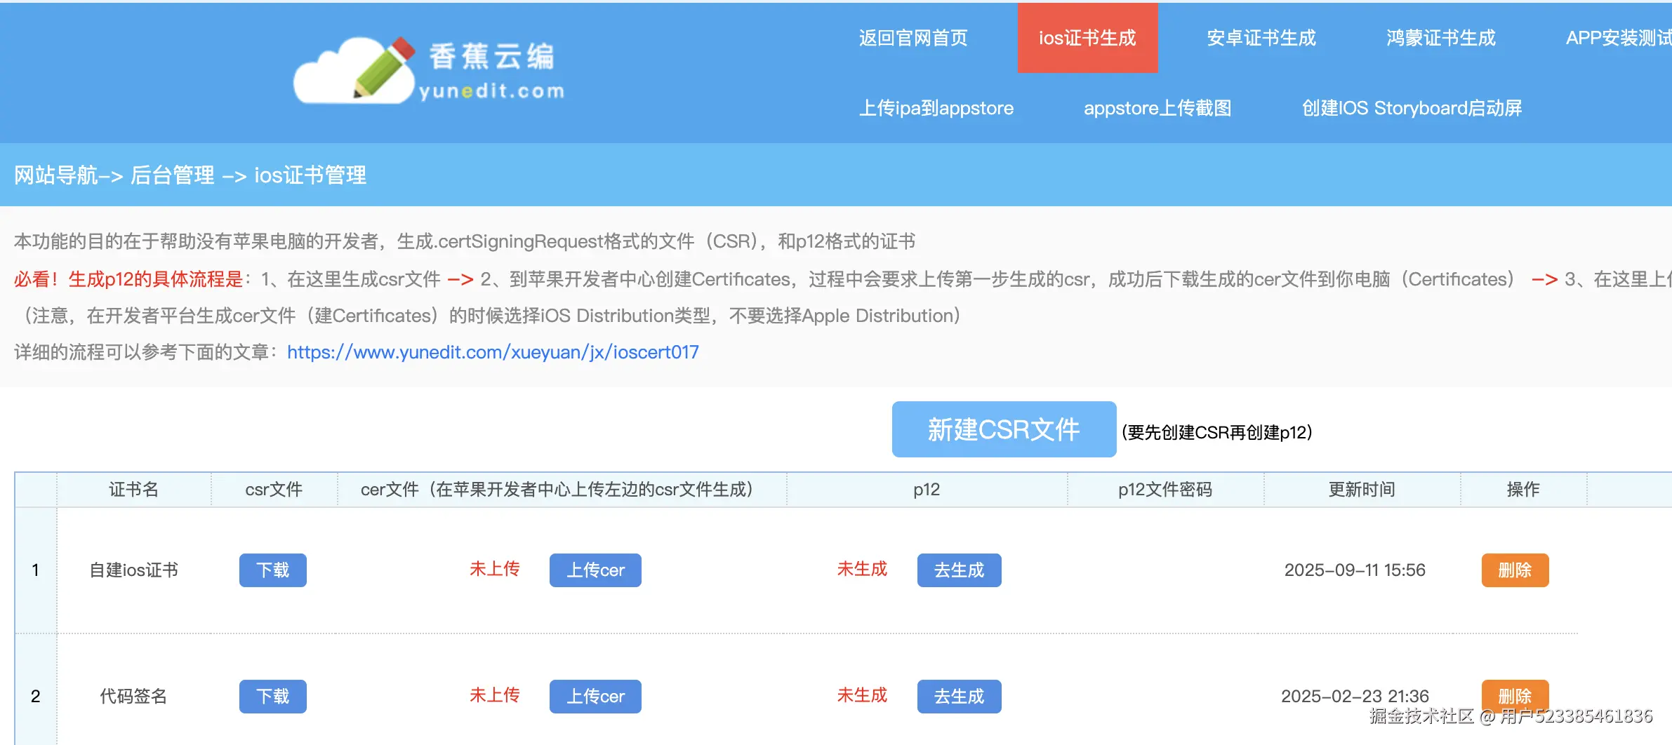The width and height of the screenshot is (1672, 745).
Task: Generate p12 for 代码签名 row
Action: (x=959, y=696)
